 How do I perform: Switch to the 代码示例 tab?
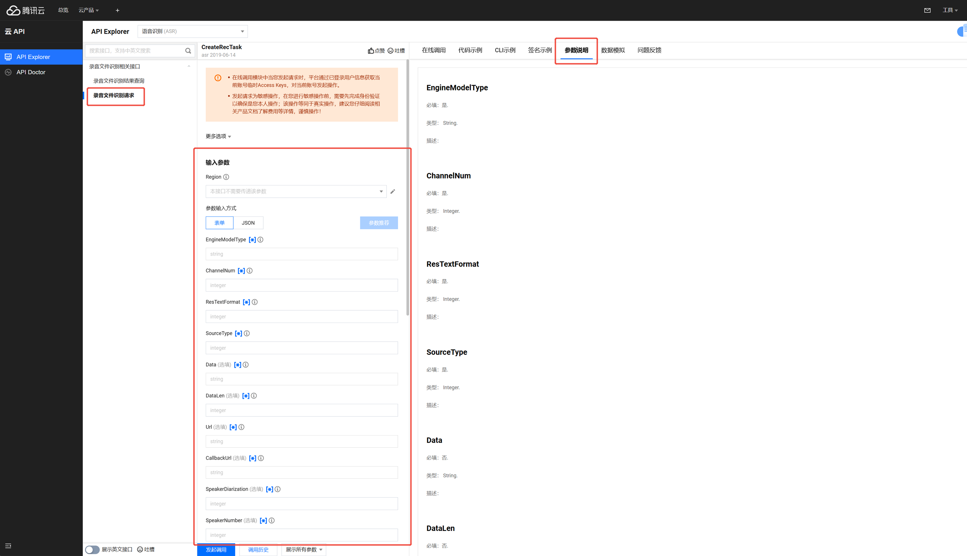(470, 50)
